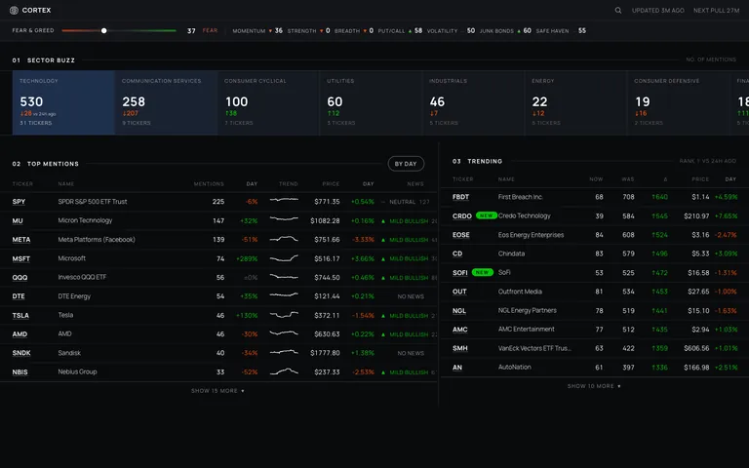This screenshot has height=468, width=749.
Task: Click the Cortex logo icon
Action: 14,10
